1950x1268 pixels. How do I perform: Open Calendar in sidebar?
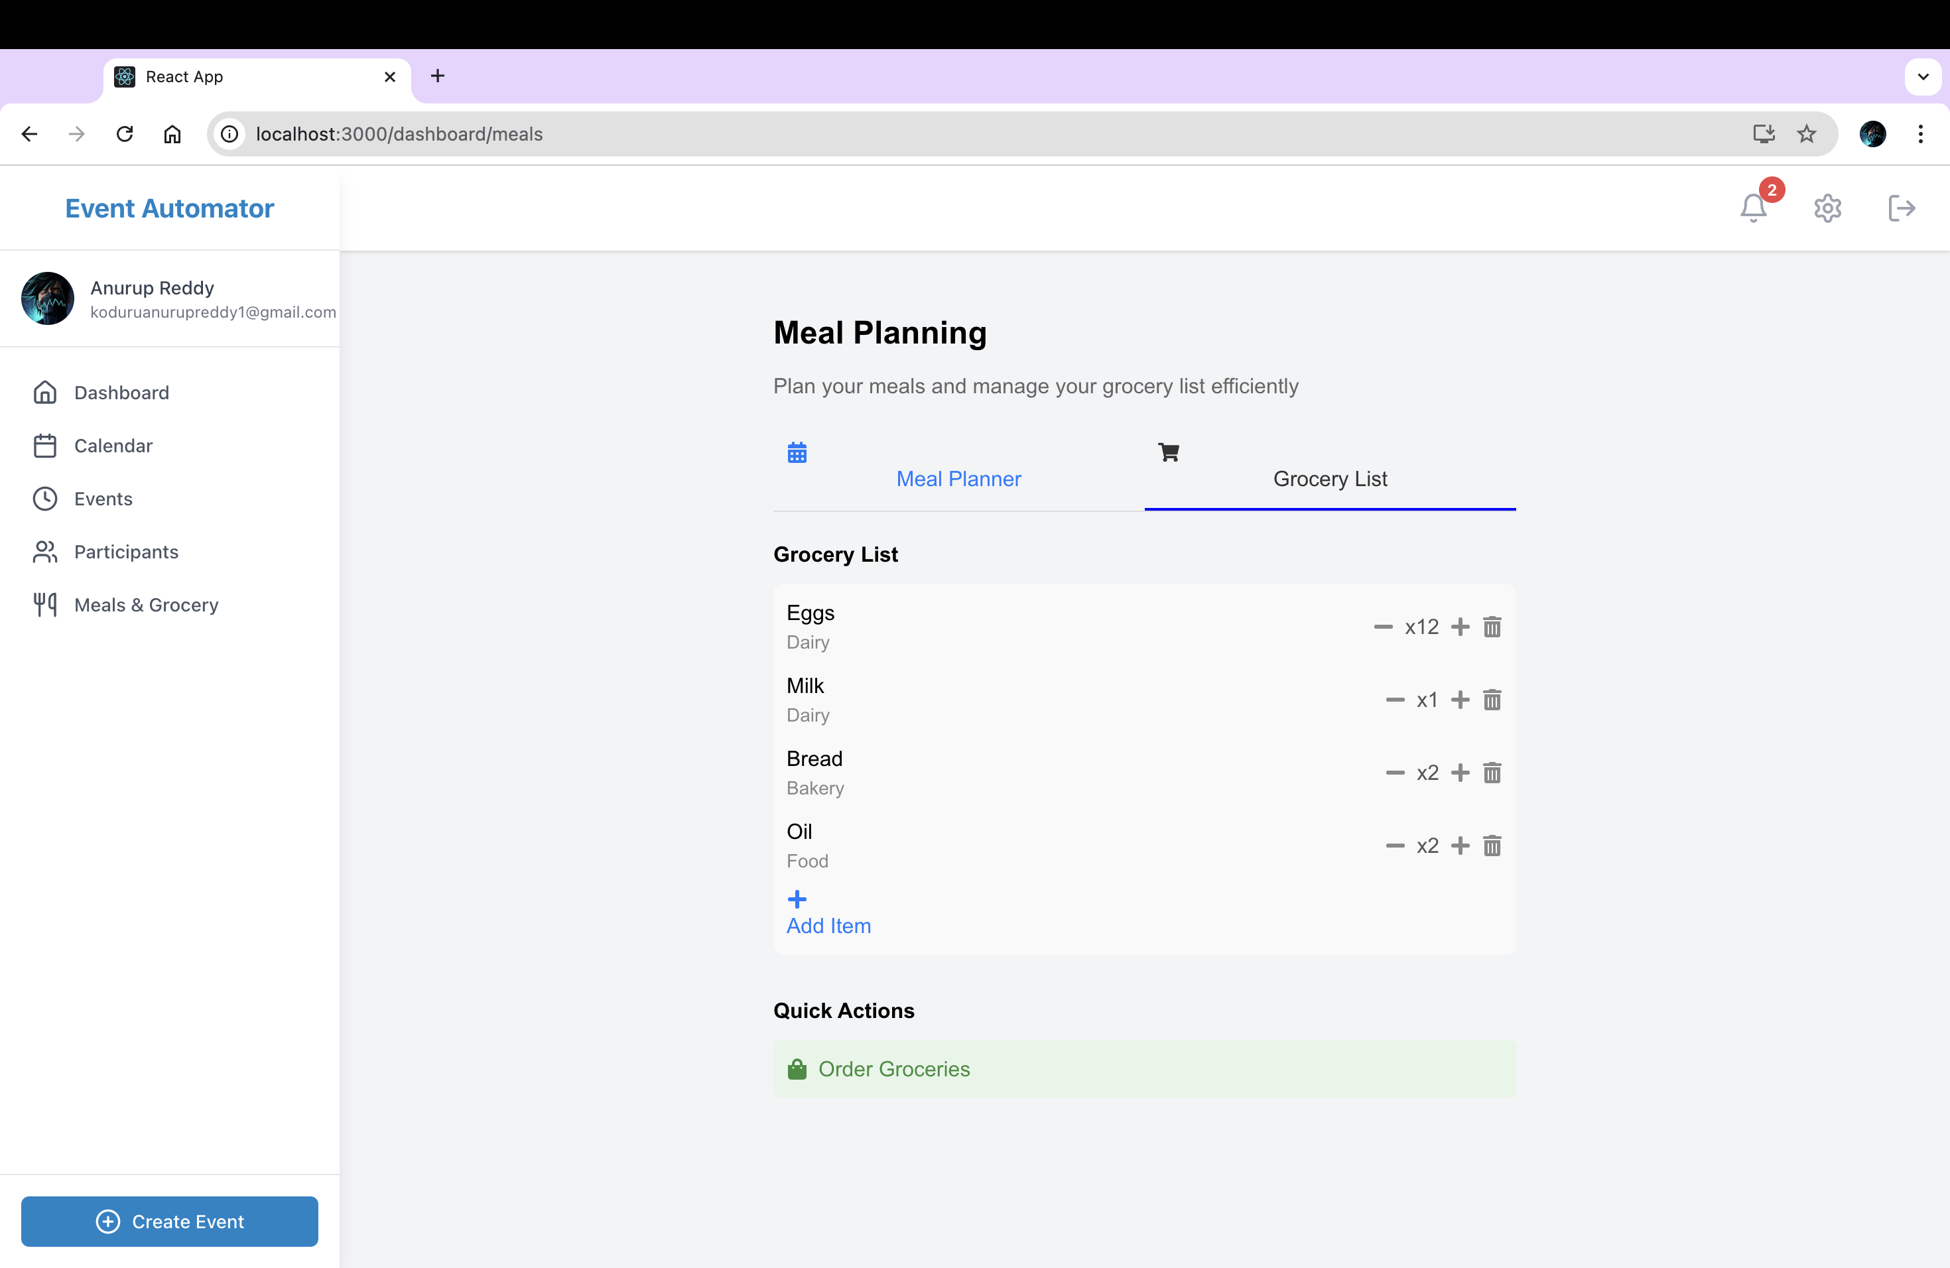[113, 446]
